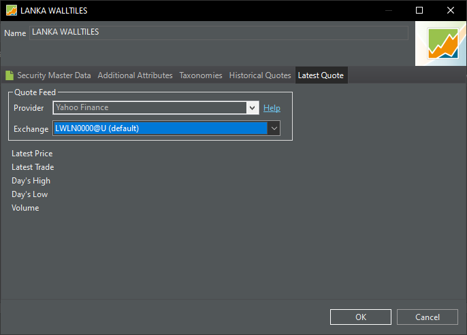Select the LWLN0000@U (default) exchange field

coord(166,128)
